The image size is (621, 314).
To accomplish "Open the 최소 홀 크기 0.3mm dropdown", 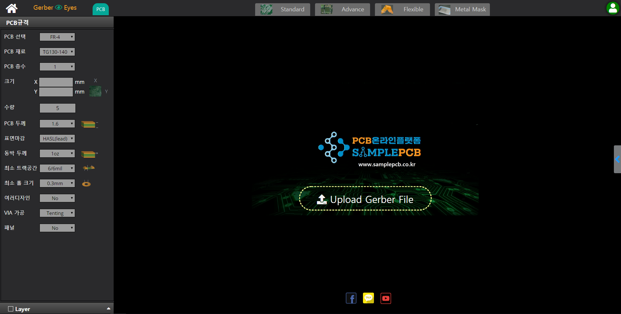I will point(57,183).
